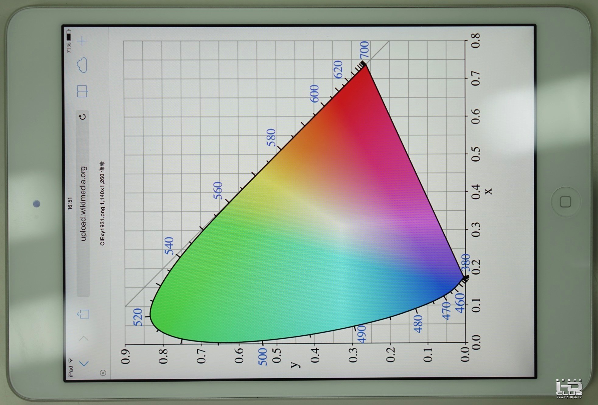The image size is (598, 405).
Task: Tap the battery indicator at 71%
Action: click(69, 36)
